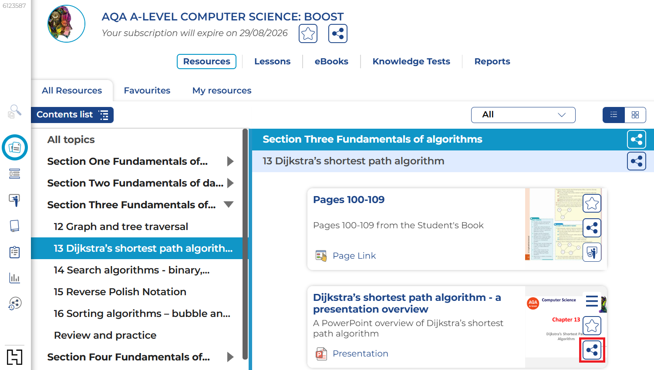Viewport: 654px width, 370px height.
Task: Open the hamburger menu on presentation card
Action: coord(592,301)
